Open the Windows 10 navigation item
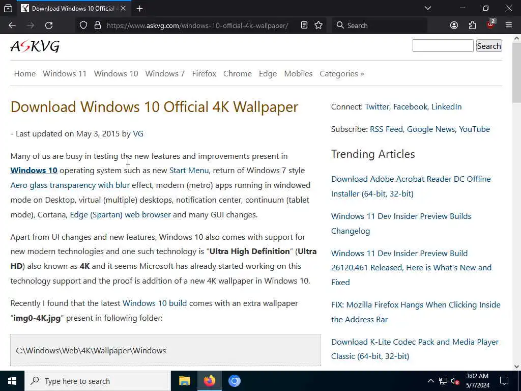This screenshot has height=391, width=521. tap(116, 73)
